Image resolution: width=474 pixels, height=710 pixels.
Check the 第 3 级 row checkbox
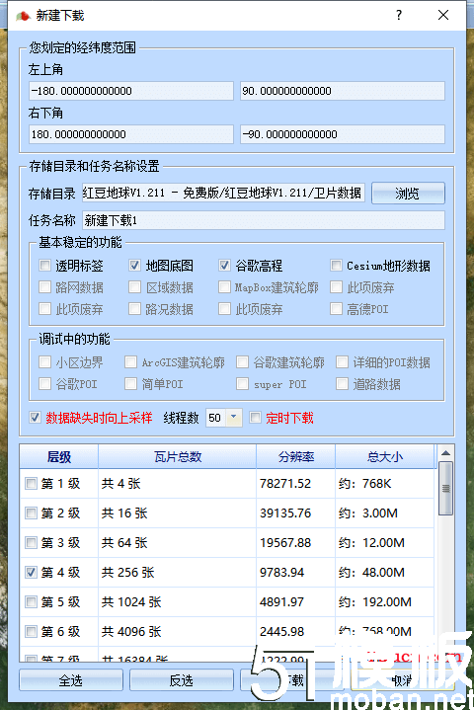click(x=31, y=542)
